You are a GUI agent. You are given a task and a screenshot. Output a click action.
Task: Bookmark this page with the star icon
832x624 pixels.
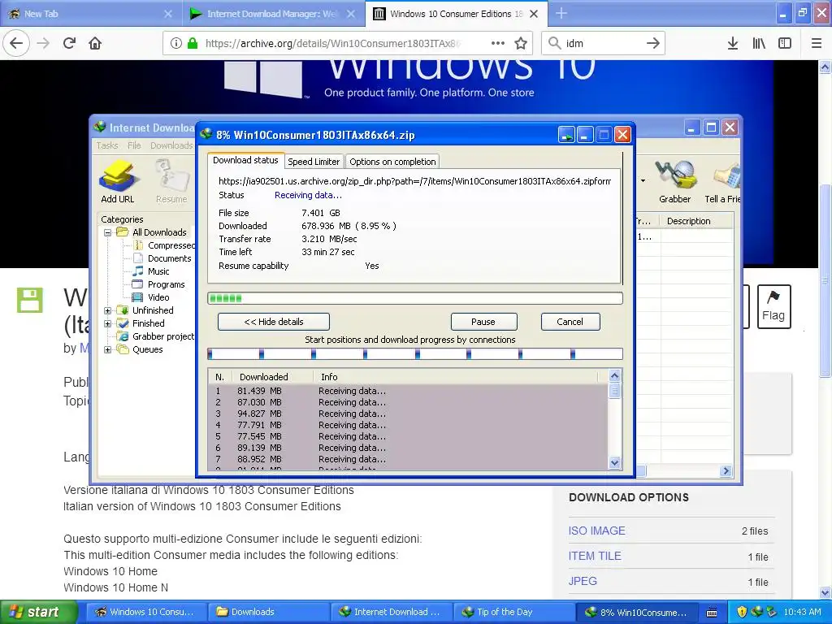point(521,43)
